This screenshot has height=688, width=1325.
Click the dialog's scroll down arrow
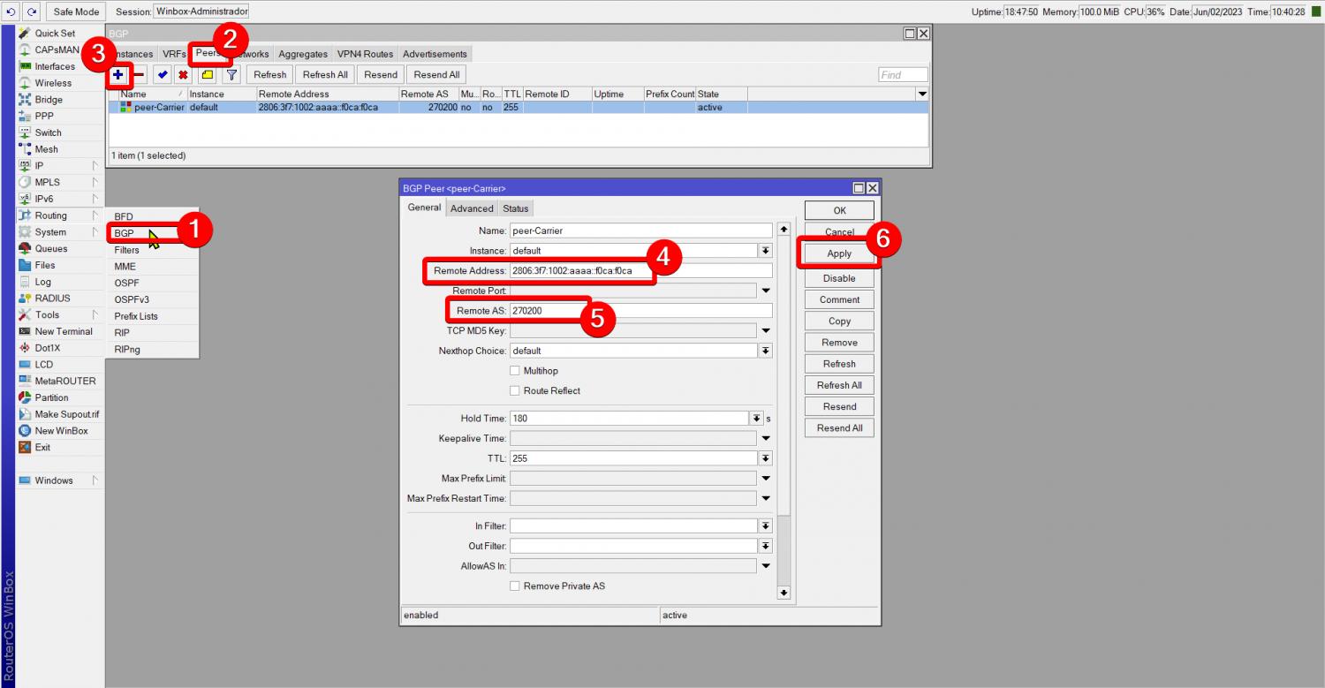pos(784,593)
